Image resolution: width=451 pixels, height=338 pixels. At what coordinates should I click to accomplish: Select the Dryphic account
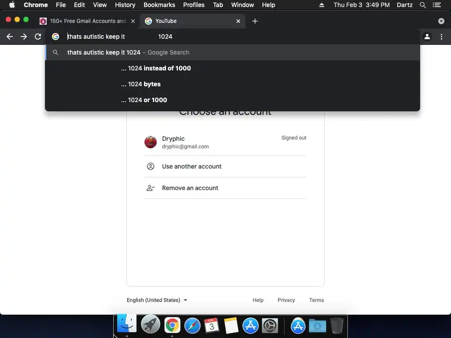point(225,142)
